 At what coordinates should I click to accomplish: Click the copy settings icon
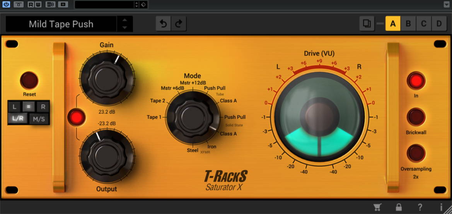pos(367,23)
